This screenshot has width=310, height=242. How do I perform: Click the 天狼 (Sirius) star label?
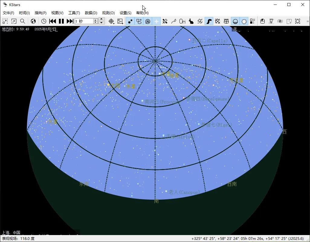point(180,137)
